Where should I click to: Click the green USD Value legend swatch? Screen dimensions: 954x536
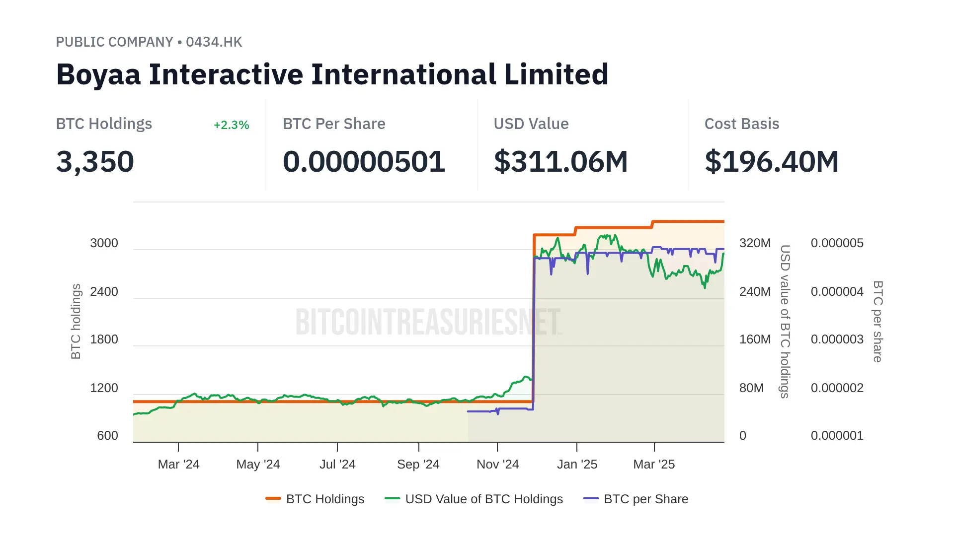(x=392, y=498)
